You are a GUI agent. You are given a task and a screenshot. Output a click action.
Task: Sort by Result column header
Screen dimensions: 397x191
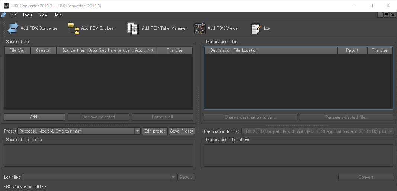pos(352,50)
